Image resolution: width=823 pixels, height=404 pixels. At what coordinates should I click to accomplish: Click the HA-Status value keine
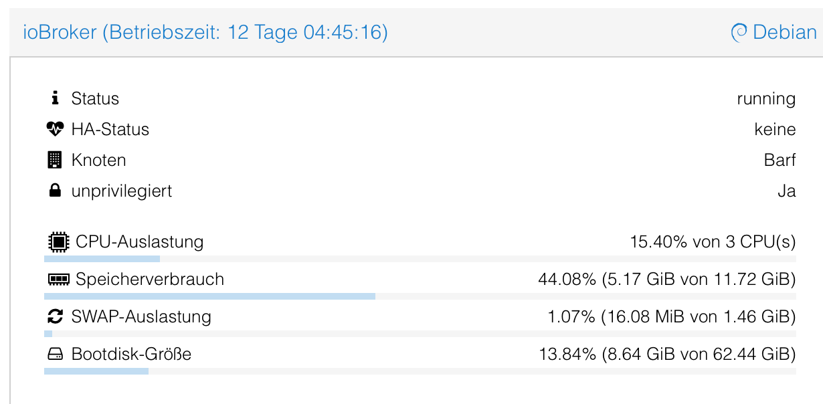(775, 130)
